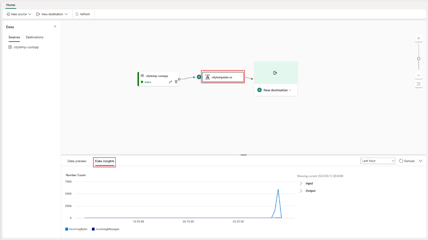Switch to the Destinations tab

35,37
